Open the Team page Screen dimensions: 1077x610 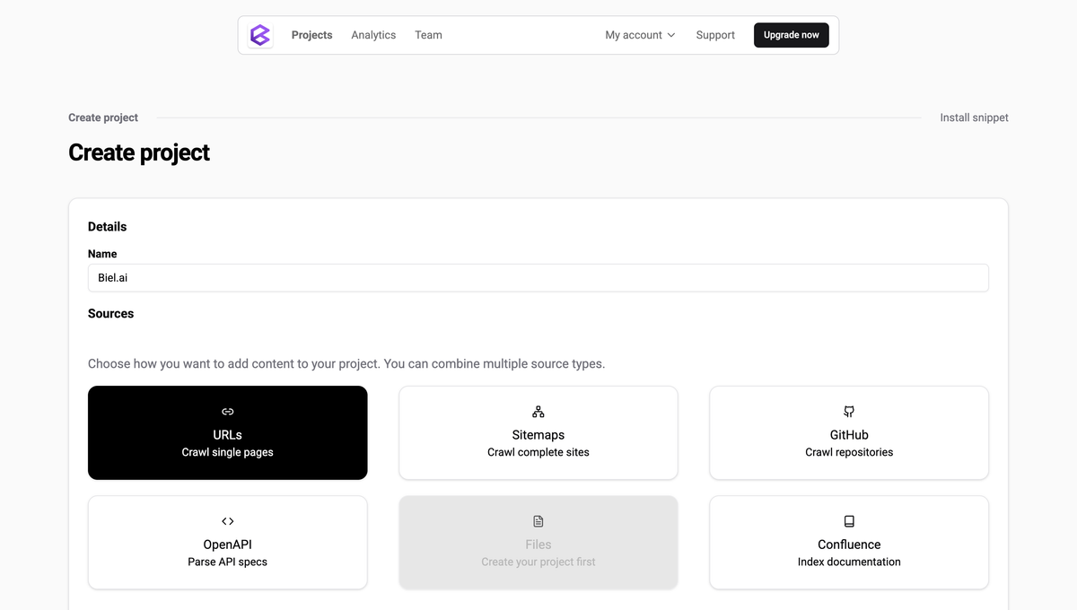point(428,35)
